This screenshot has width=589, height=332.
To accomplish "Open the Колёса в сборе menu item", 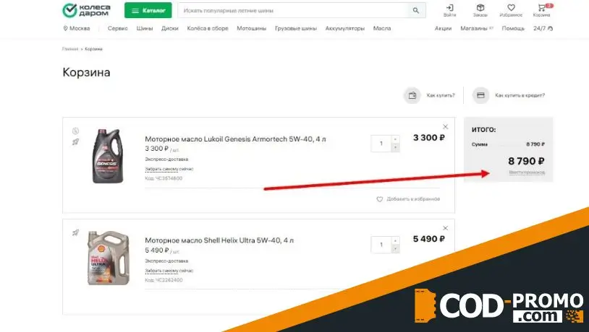I will point(208,28).
